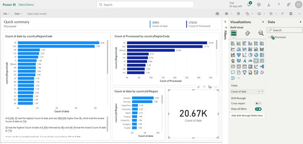Click the binoculars explore icon in toolbar

(217, 14)
